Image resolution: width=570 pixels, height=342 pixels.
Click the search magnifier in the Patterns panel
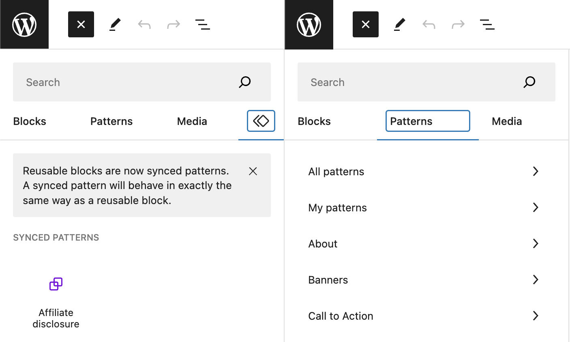(x=529, y=82)
